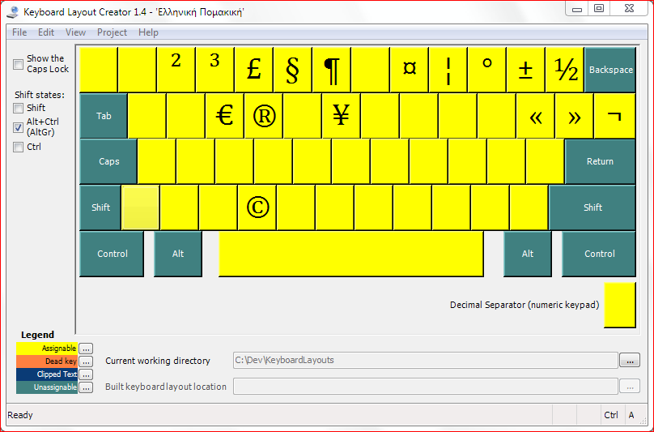Click the section sign § key
This screenshot has width=654, height=432.
pos(292,70)
